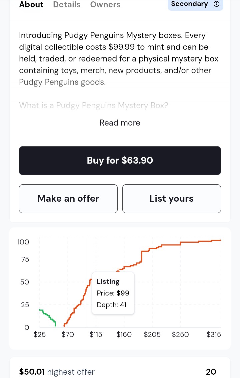Click the green offers curve in chart
This screenshot has width=240, height=378.
point(47,315)
